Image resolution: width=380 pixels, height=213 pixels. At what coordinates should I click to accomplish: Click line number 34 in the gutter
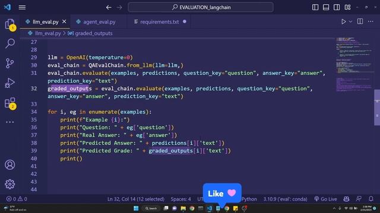point(34,112)
